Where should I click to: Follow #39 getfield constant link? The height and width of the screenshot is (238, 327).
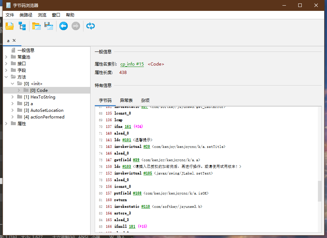pos(136,160)
